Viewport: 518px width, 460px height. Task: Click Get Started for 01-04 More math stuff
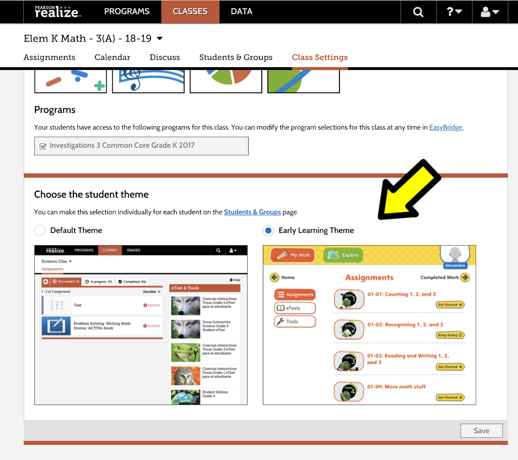tap(450, 397)
